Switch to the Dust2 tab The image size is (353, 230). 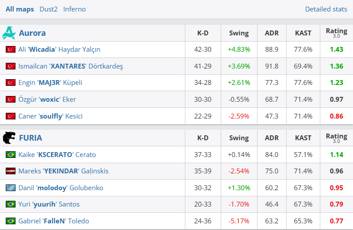tap(49, 9)
